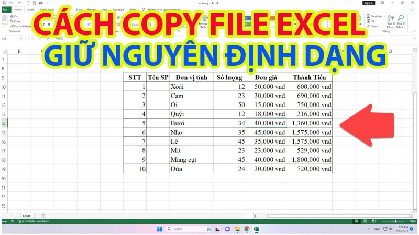Image resolution: width=419 pixels, height=235 pixels.
Task: Switch to Page Layout view
Action: click(365, 221)
